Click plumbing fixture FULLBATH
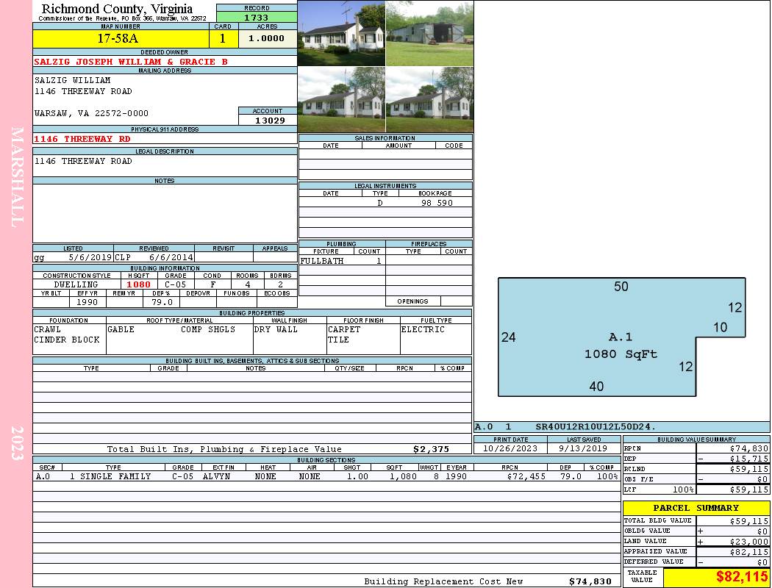This screenshot has height=588, width=772. pyautogui.click(x=322, y=261)
